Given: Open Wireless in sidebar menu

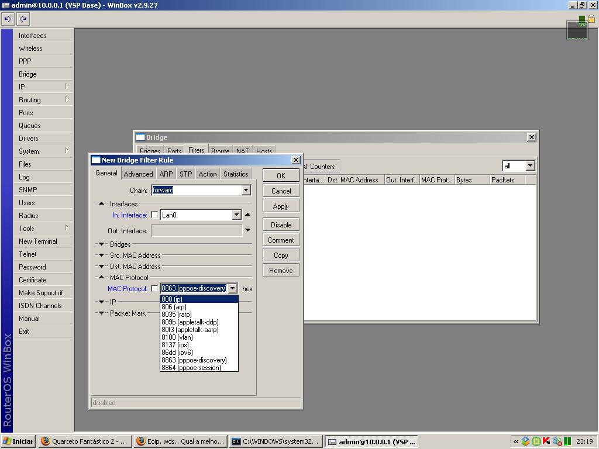Looking at the screenshot, I should point(43,49).
